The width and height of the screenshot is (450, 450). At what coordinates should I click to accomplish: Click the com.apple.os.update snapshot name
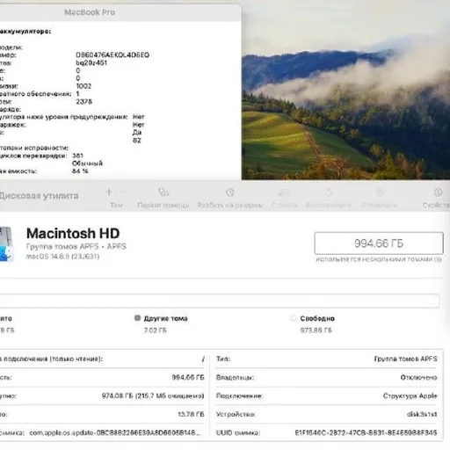coord(115,432)
